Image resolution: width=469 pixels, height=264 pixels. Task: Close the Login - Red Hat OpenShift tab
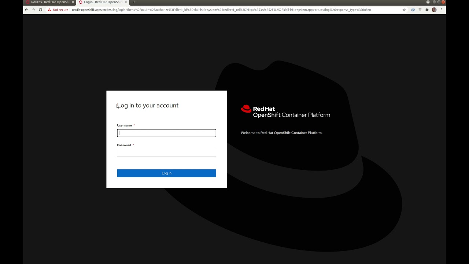(x=125, y=2)
